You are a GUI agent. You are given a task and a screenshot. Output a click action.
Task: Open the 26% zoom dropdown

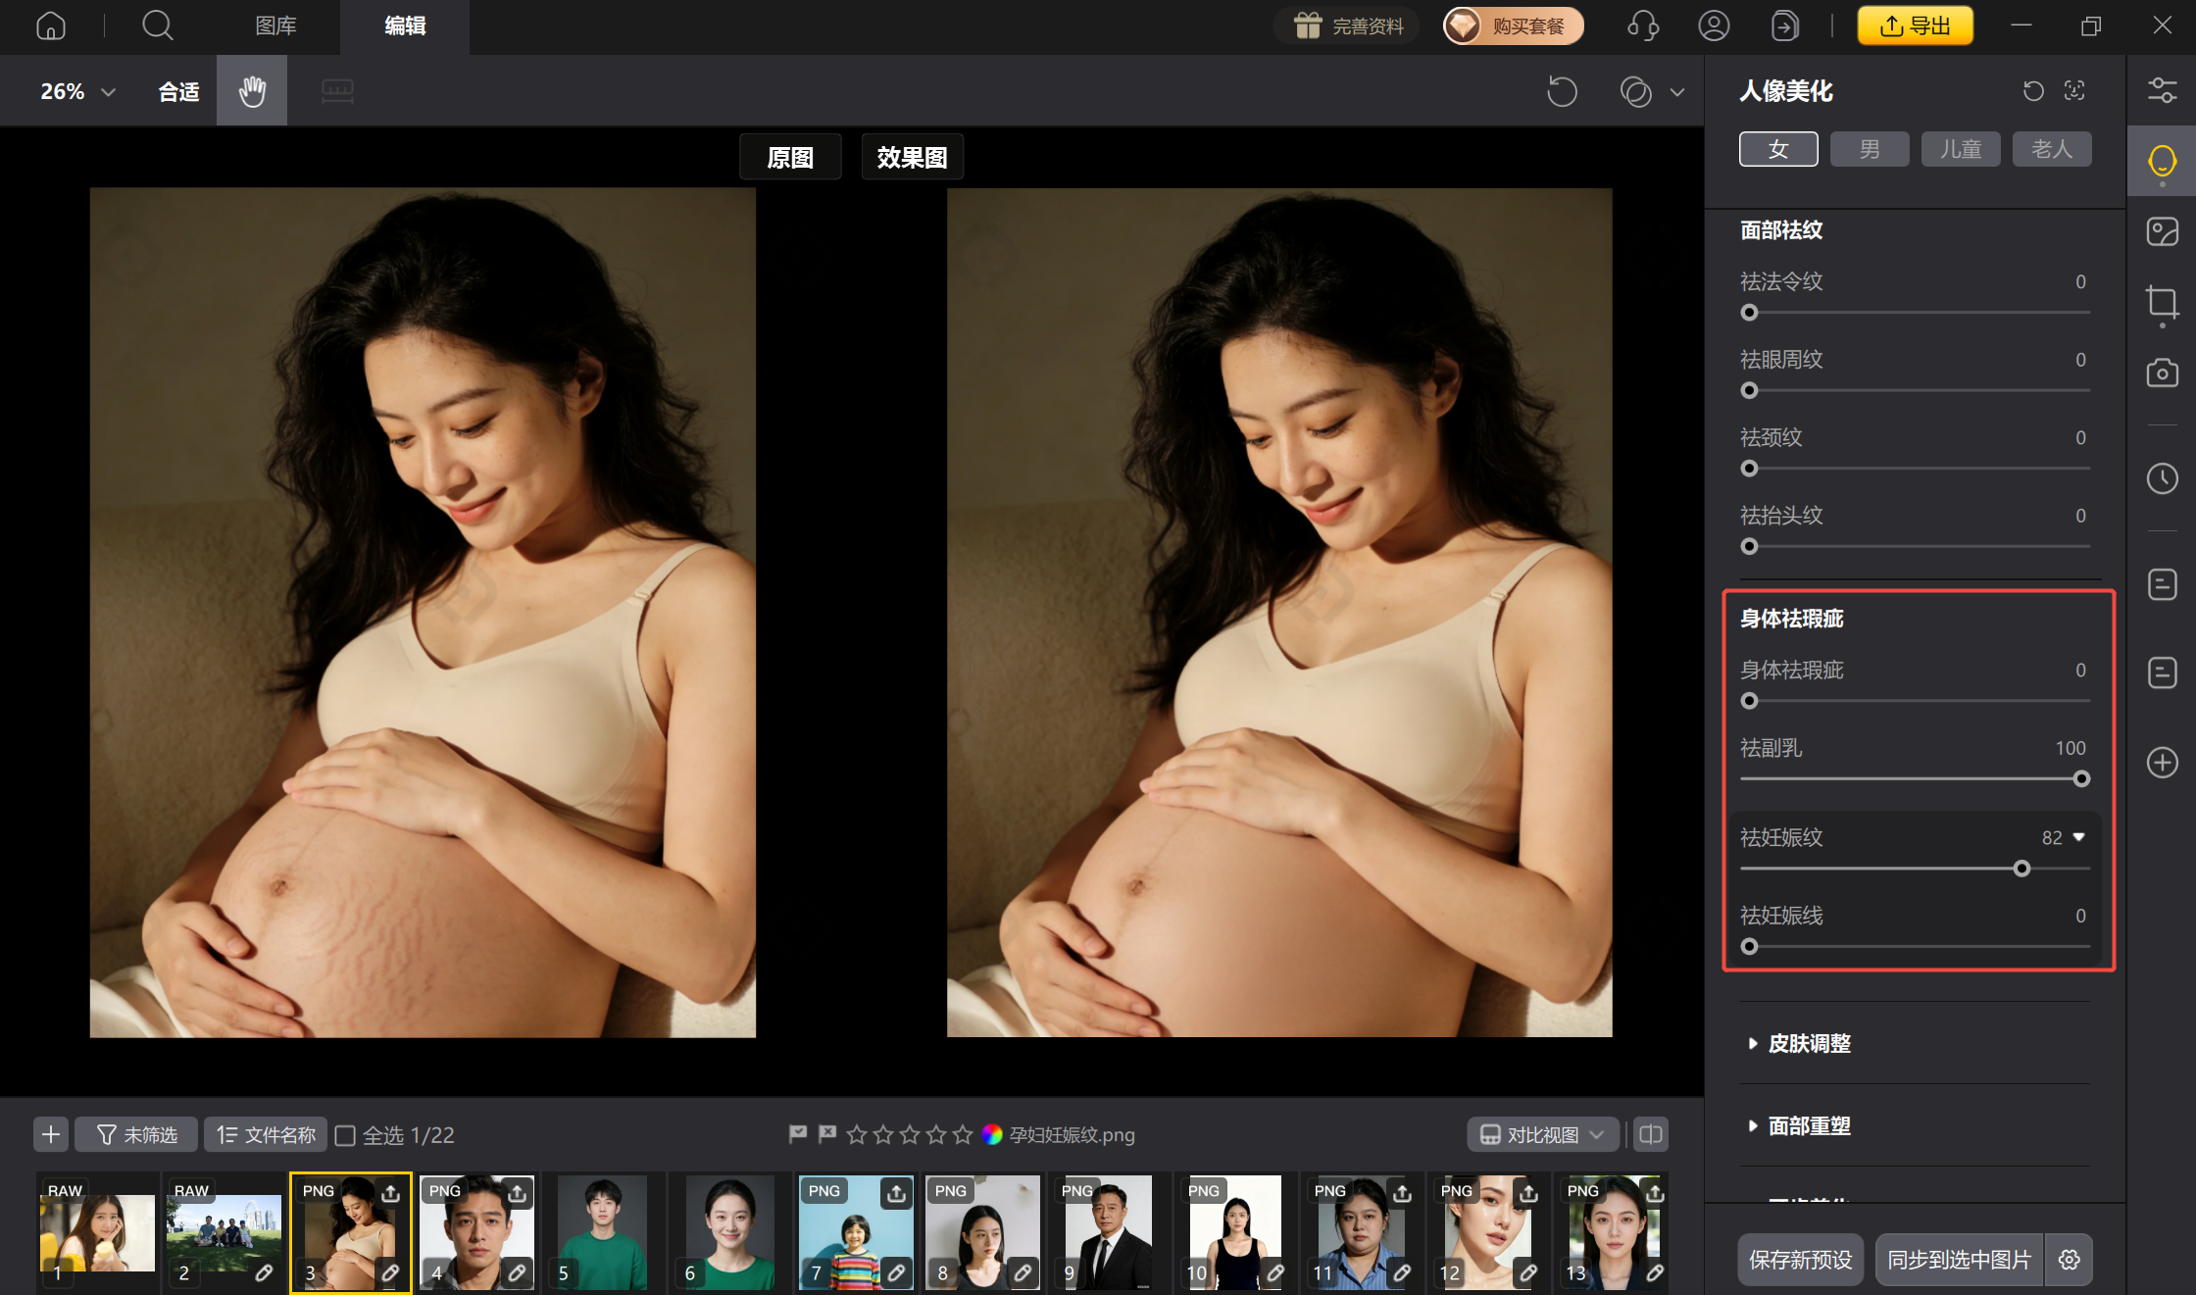pyautogui.click(x=78, y=91)
